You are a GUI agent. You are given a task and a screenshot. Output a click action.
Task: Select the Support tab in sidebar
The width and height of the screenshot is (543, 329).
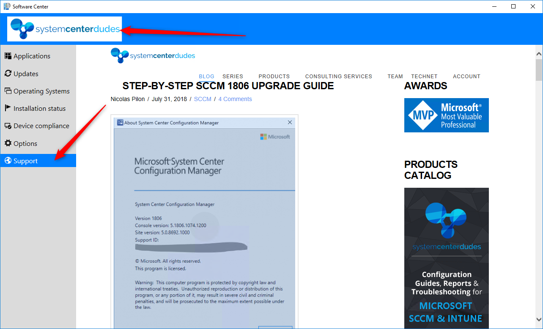(x=38, y=161)
